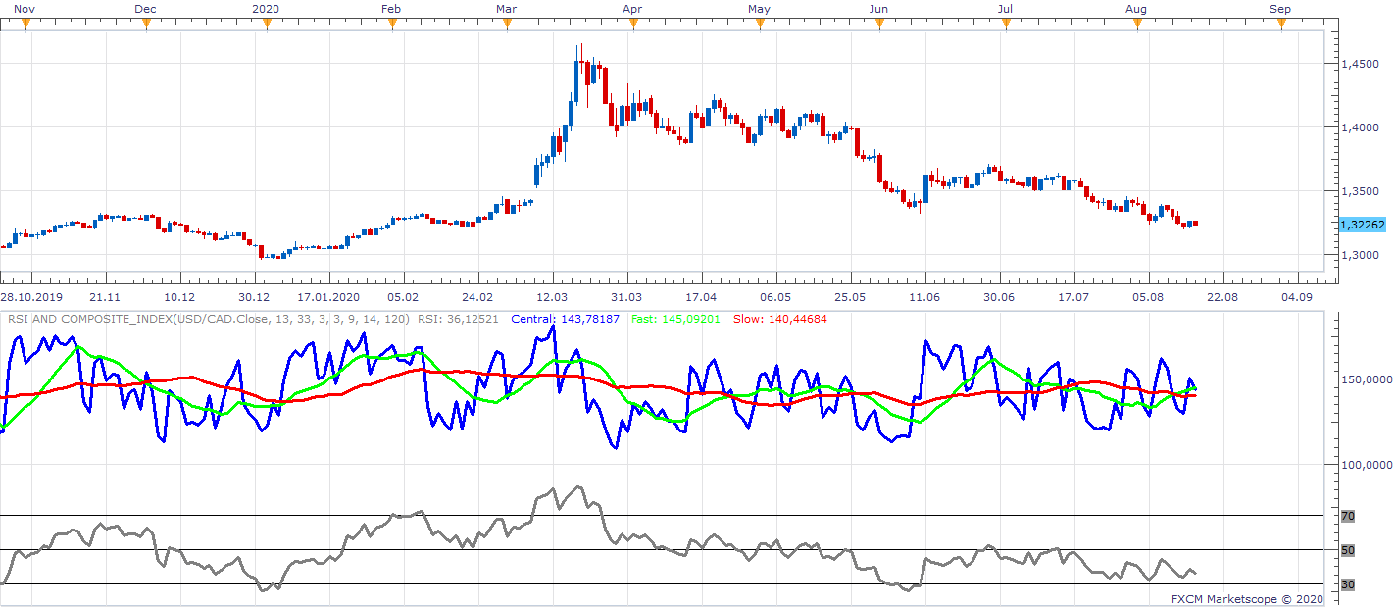The height and width of the screenshot is (607, 1395).
Task: Select the RSI AND COMPOSITE_INDEX indicator label
Action: pos(210,319)
